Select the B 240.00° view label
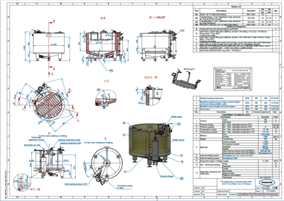Screen dimensions: 284x201 (157, 18)
